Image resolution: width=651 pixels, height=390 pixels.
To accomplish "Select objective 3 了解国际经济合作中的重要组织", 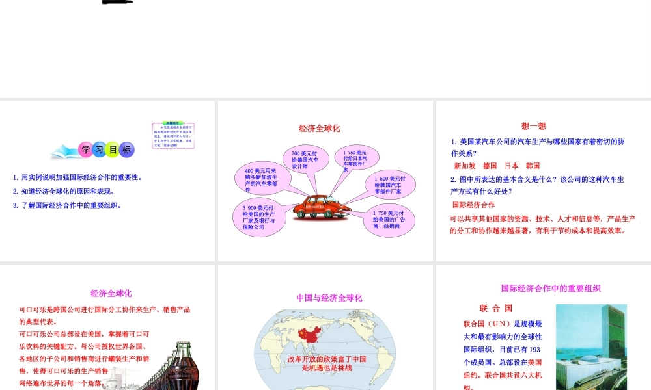I will point(67,205).
